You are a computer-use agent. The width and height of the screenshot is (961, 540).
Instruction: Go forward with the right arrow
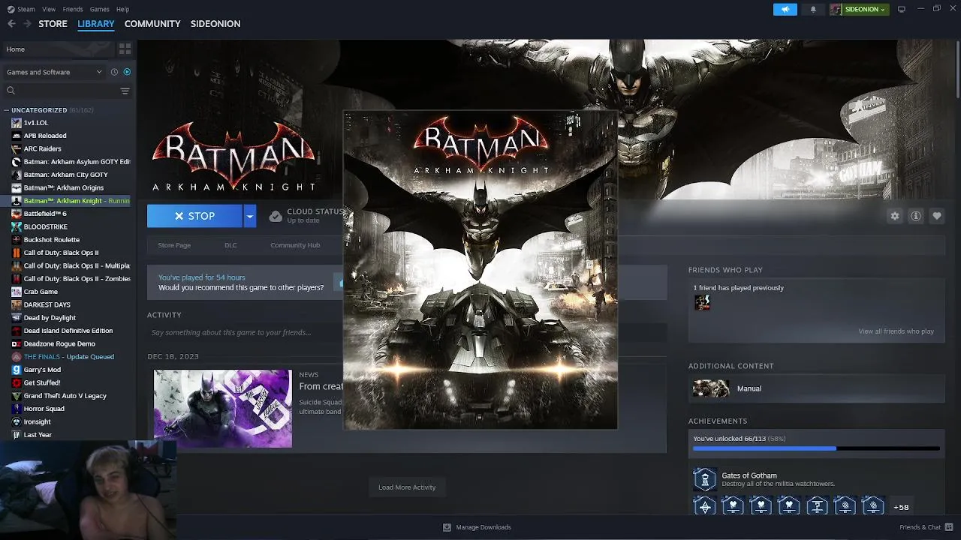tap(27, 23)
